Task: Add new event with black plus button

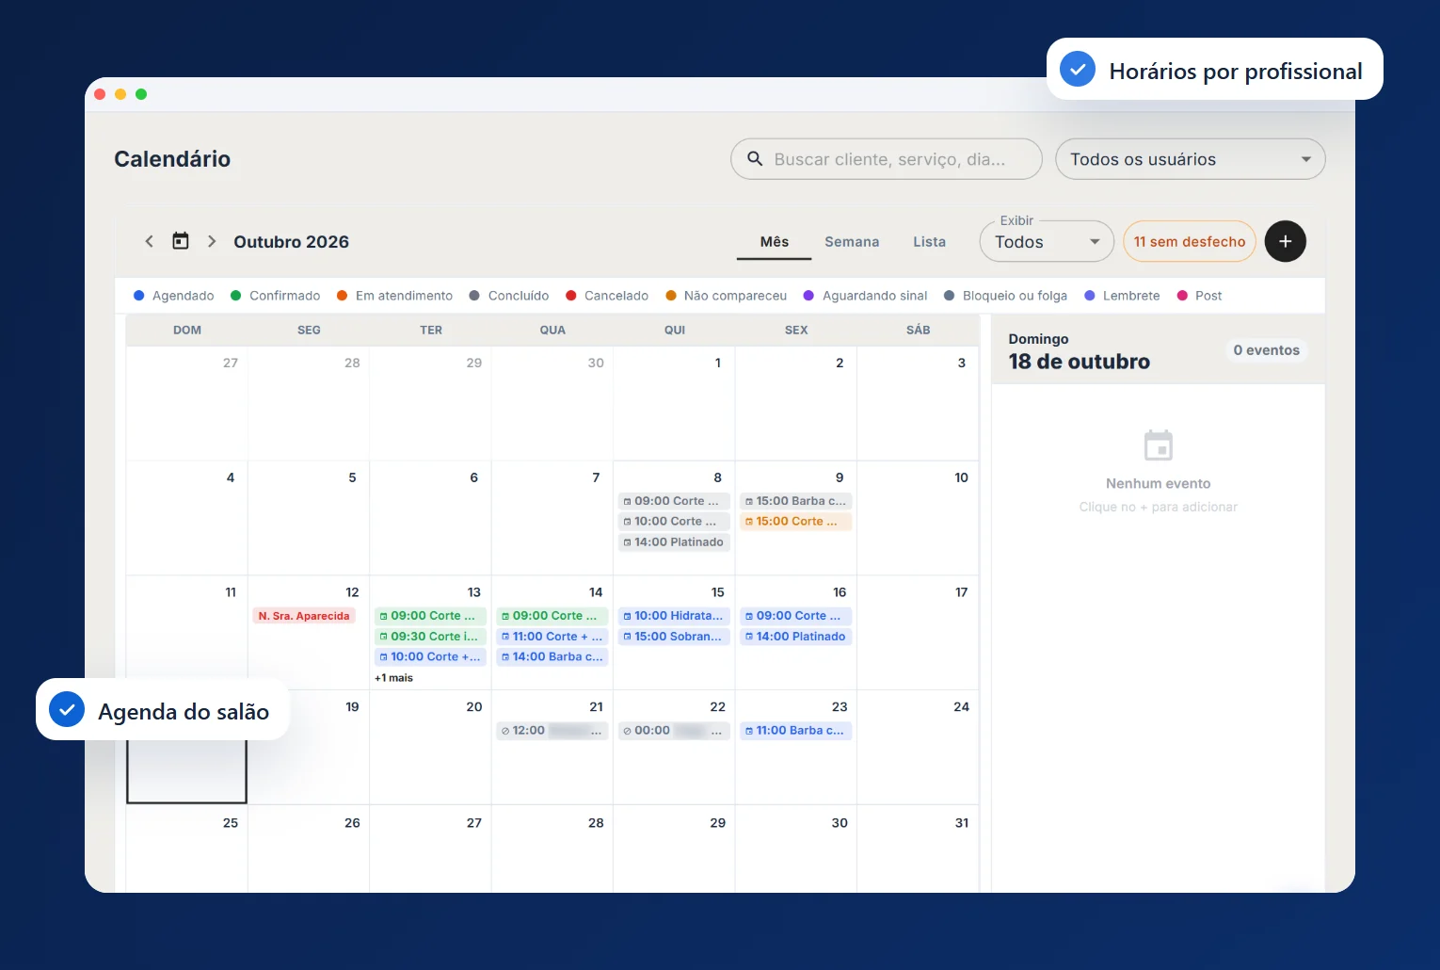Action: point(1285,241)
